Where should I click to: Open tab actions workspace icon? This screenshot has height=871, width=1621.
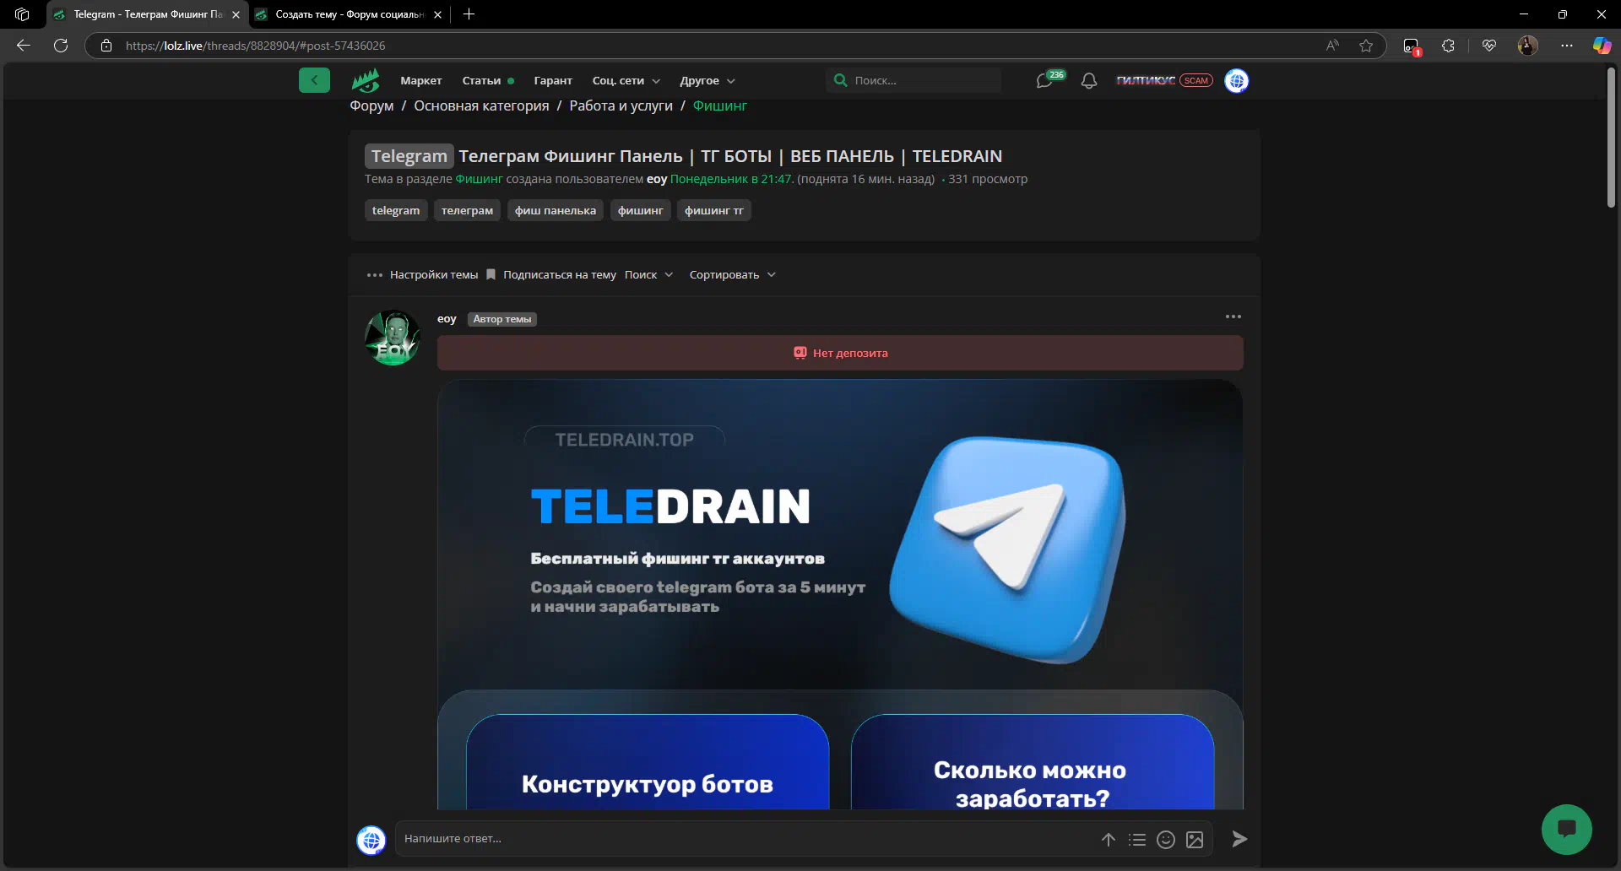22,14
